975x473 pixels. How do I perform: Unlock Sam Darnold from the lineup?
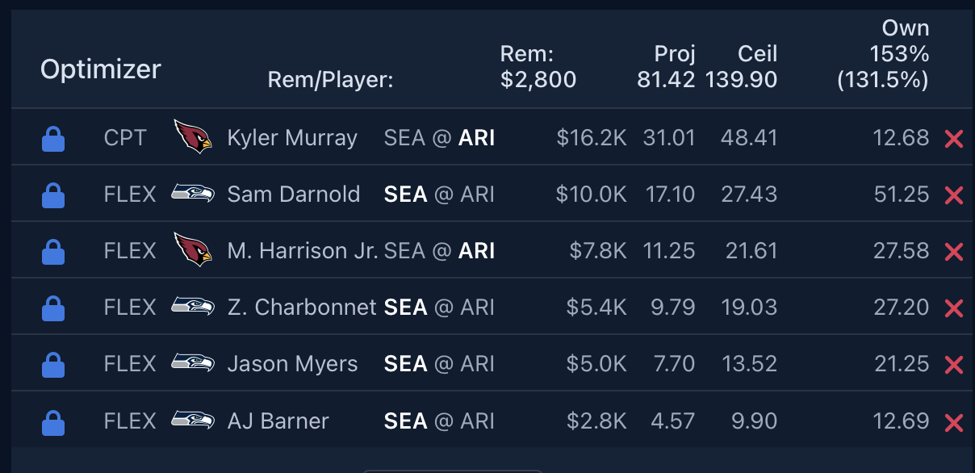tap(52, 195)
